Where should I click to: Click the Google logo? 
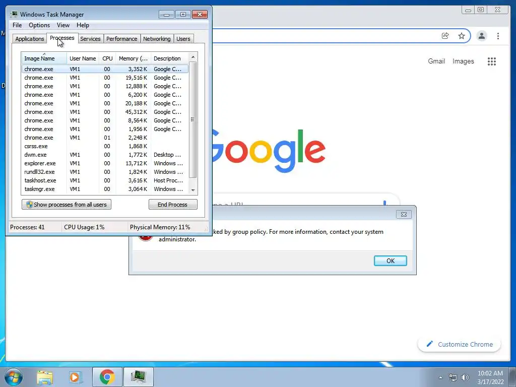pyautogui.click(x=269, y=151)
